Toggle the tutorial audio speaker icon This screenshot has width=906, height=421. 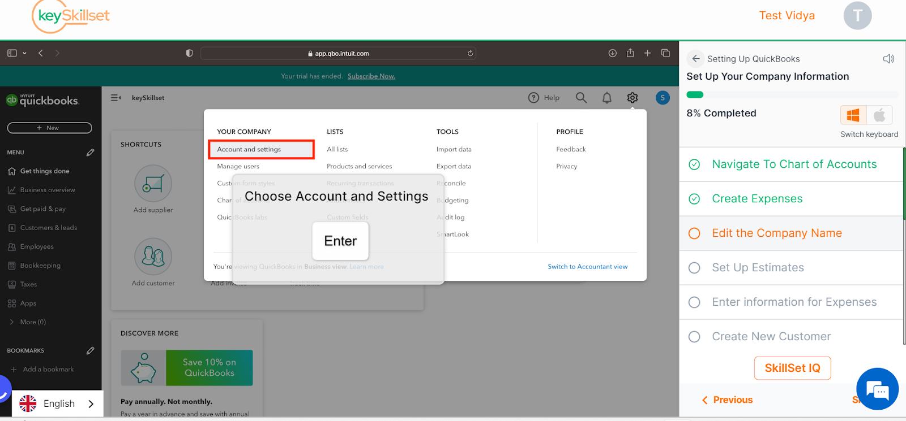tap(888, 59)
